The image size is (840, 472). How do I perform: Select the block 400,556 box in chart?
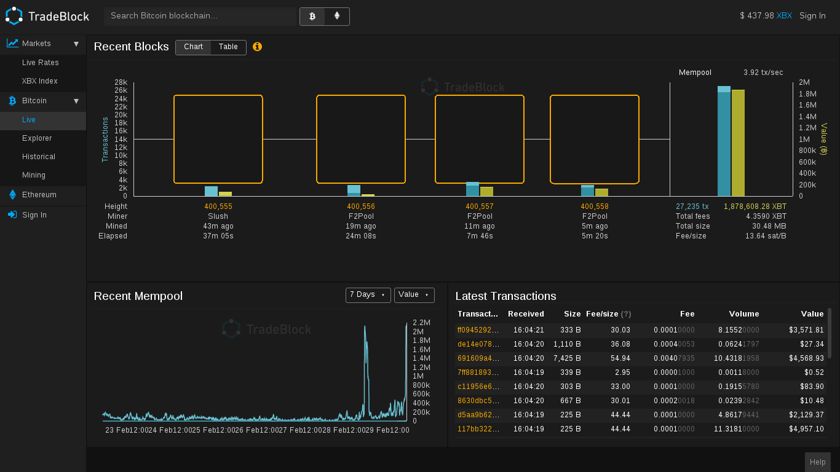(x=361, y=140)
